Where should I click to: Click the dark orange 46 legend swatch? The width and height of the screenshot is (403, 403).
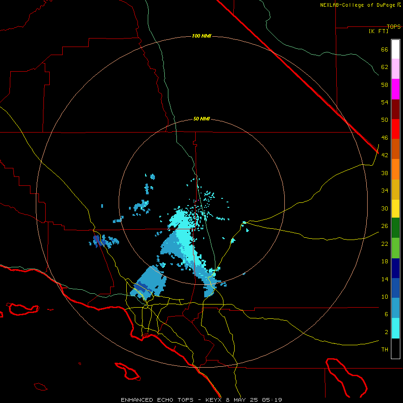pyautogui.click(x=395, y=149)
